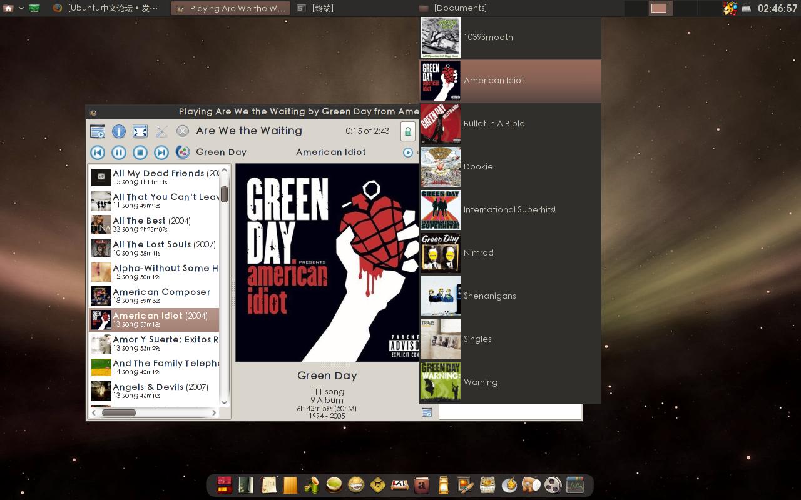Open the dictionary 'a' book dock icon

click(422, 485)
